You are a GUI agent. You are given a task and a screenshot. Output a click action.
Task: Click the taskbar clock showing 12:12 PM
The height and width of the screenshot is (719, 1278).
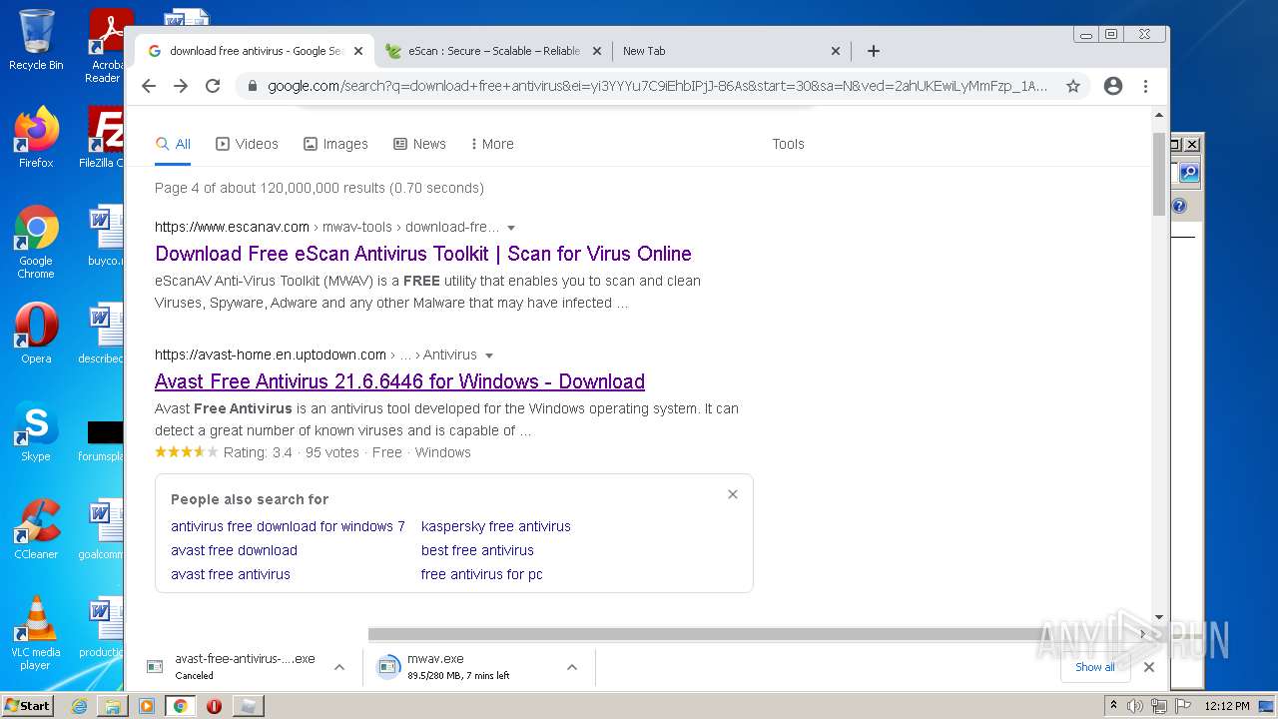[x=1226, y=706]
